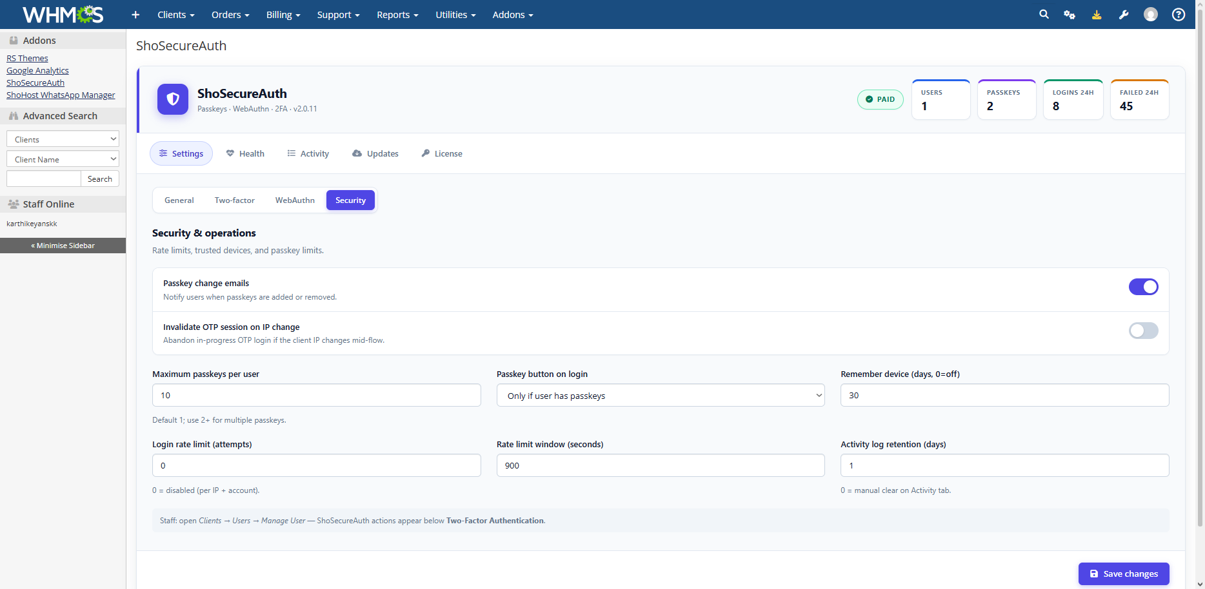Open the Support menu
The image size is (1205, 589).
pos(338,14)
